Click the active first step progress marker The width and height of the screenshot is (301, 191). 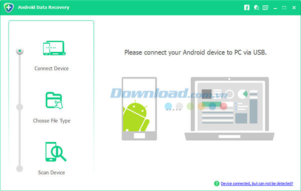click(20, 51)
